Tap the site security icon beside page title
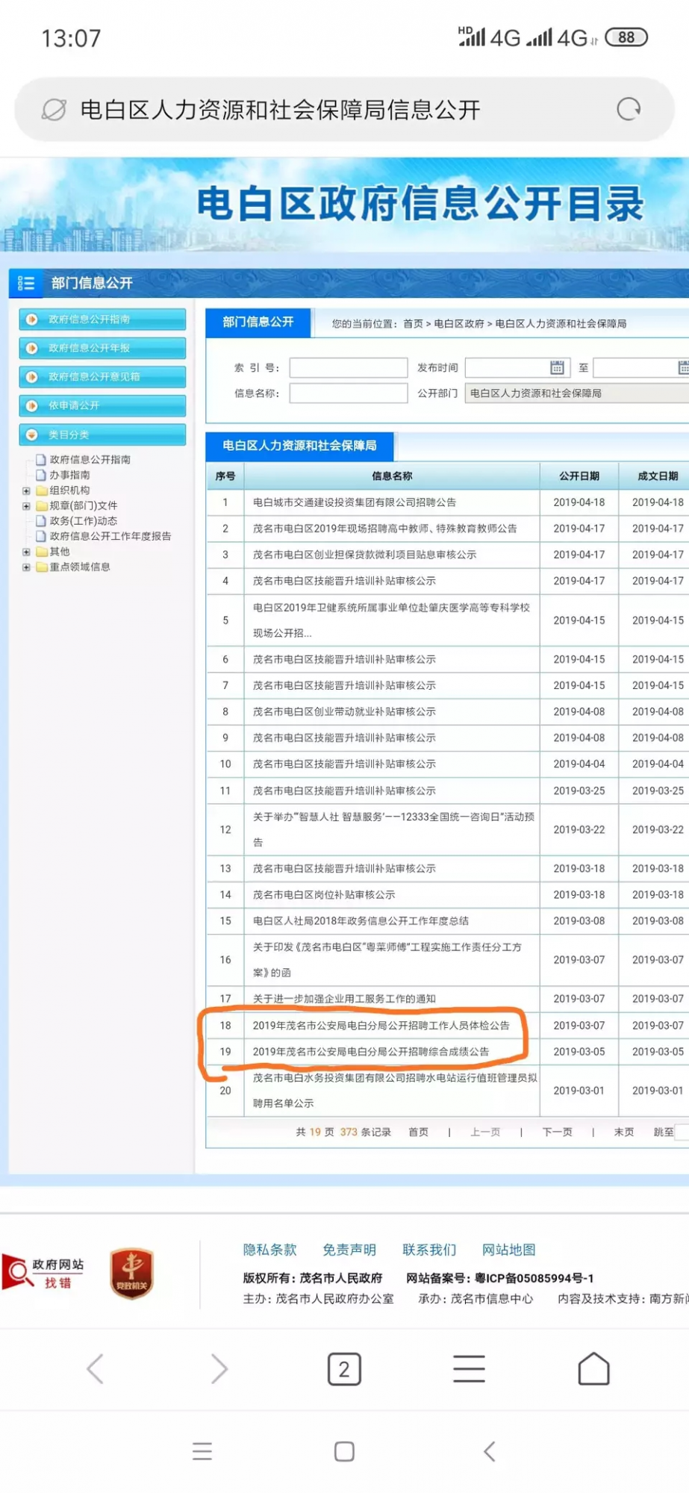 [x=54, y=110]
